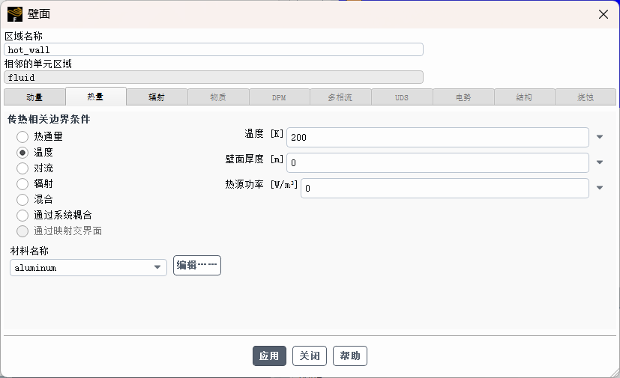Screen dimensions: 620x378
Task: Switch to the 动量 tab
Action: pos(34,97)
